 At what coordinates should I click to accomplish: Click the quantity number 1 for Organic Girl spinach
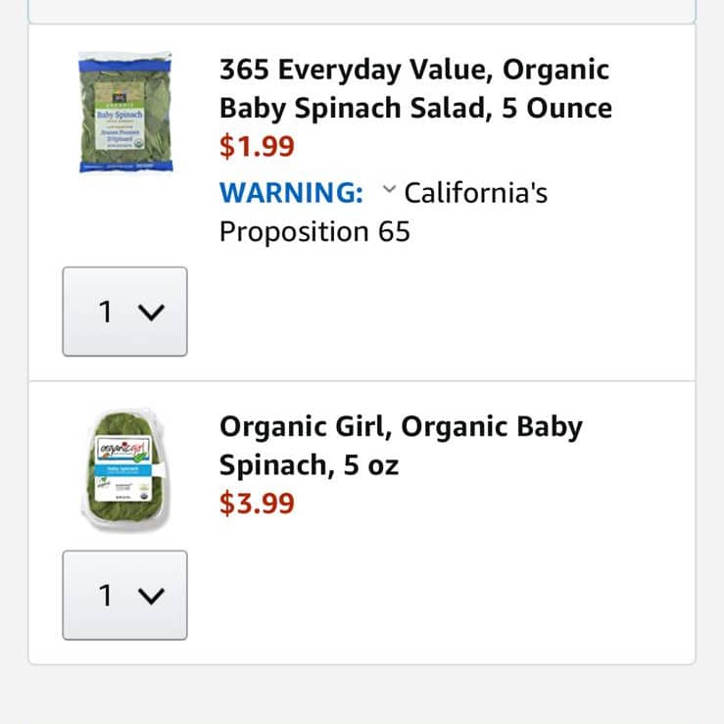106,596
